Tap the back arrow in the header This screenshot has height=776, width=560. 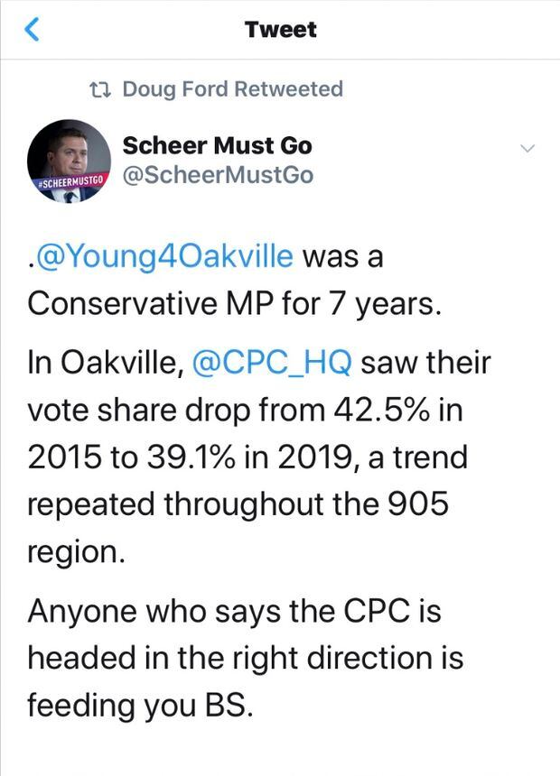click(33, 31)
